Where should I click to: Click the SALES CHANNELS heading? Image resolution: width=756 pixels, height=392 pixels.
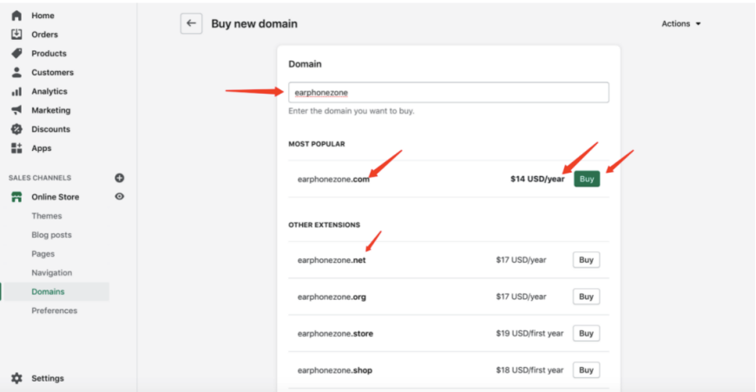[40, 178]
